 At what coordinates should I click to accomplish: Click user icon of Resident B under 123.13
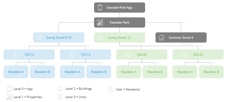click(90, 68)
